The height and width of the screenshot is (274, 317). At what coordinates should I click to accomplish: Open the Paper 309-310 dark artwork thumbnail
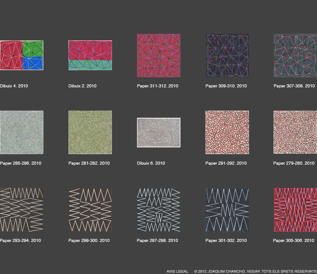[227, 55]
